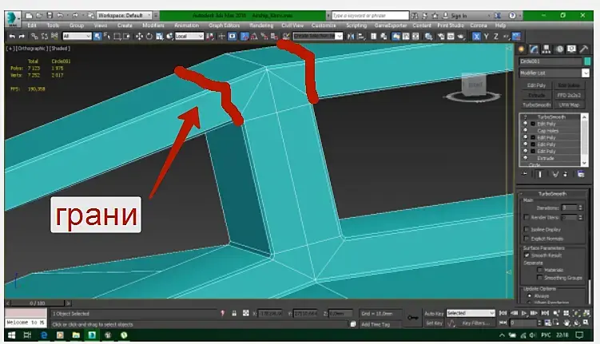Click the Undo arrow in main toolbar

(x=12, y=36)
